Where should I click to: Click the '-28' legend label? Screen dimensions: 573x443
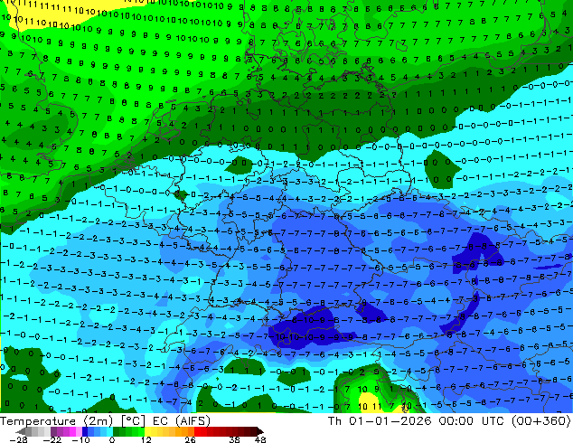[18, 439]
